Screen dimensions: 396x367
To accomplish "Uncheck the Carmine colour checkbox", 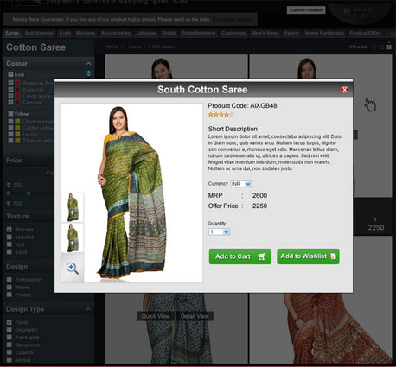I will [x=10, y=102].
